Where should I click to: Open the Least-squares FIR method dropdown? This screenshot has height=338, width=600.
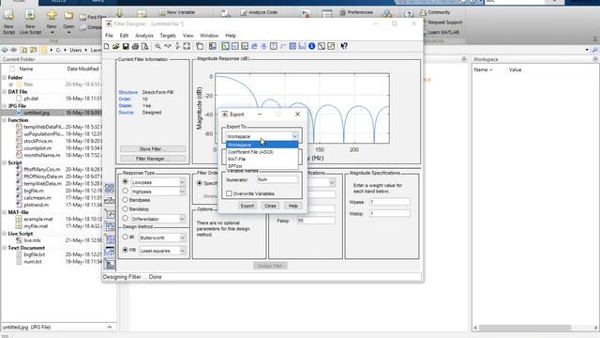click(183, 251)
